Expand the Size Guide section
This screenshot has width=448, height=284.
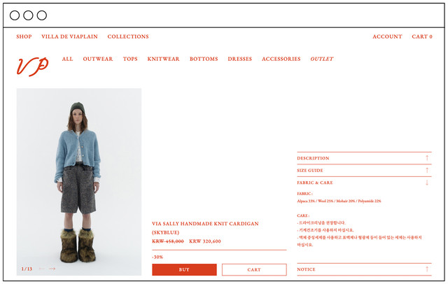click(x=364, y=171)
